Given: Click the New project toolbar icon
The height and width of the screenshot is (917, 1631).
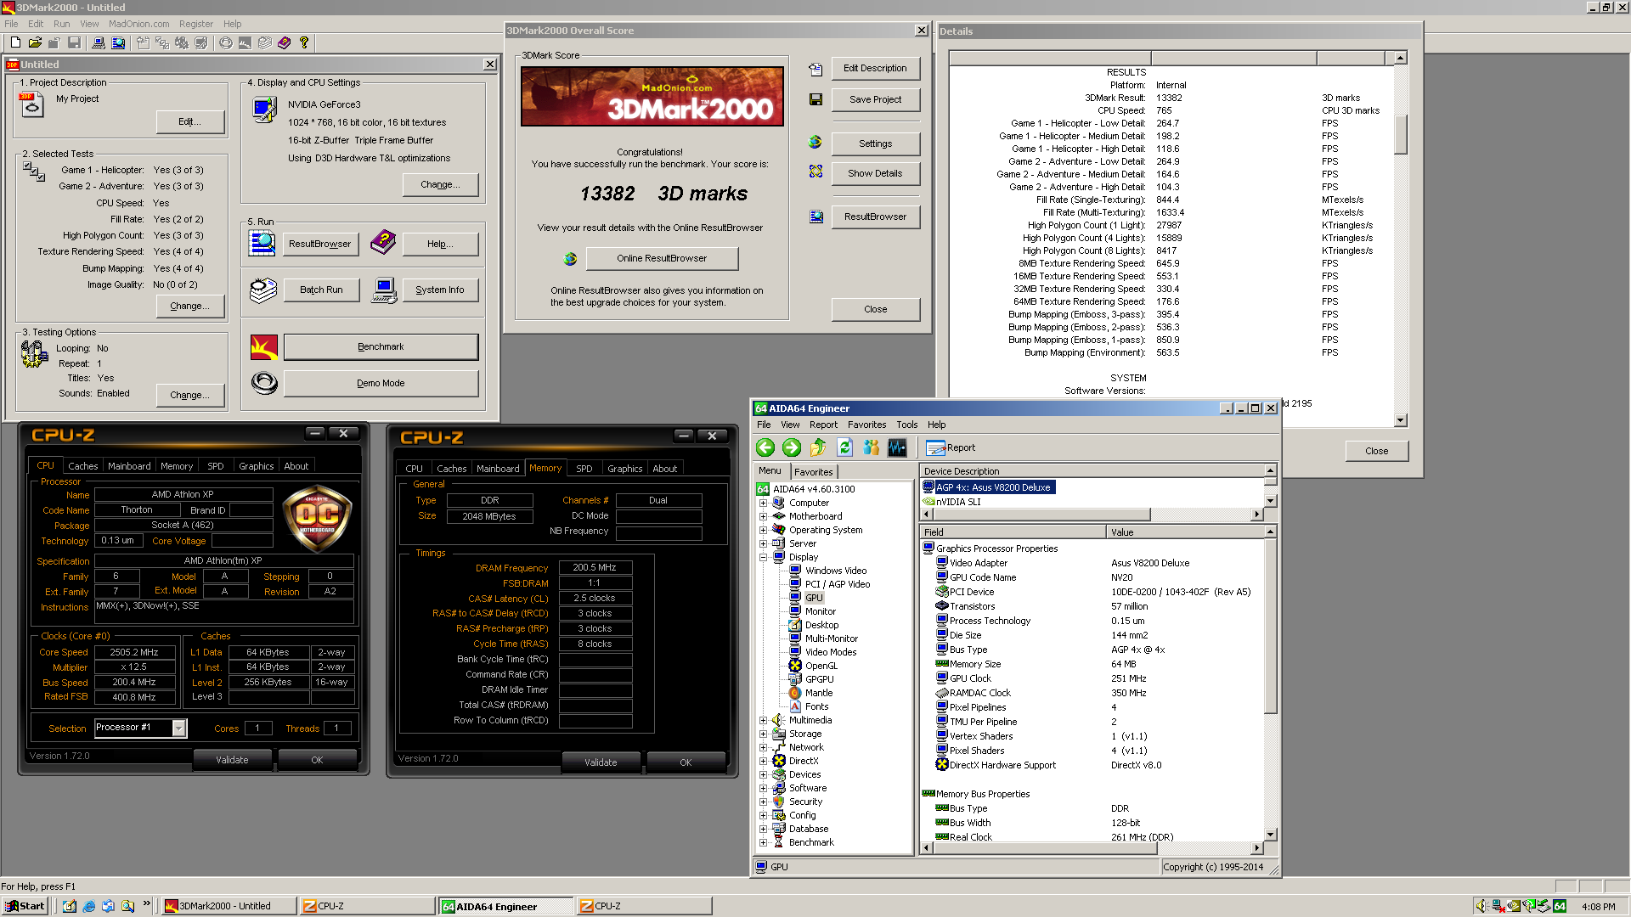Looking at the screenshot, I should point(15,42).
